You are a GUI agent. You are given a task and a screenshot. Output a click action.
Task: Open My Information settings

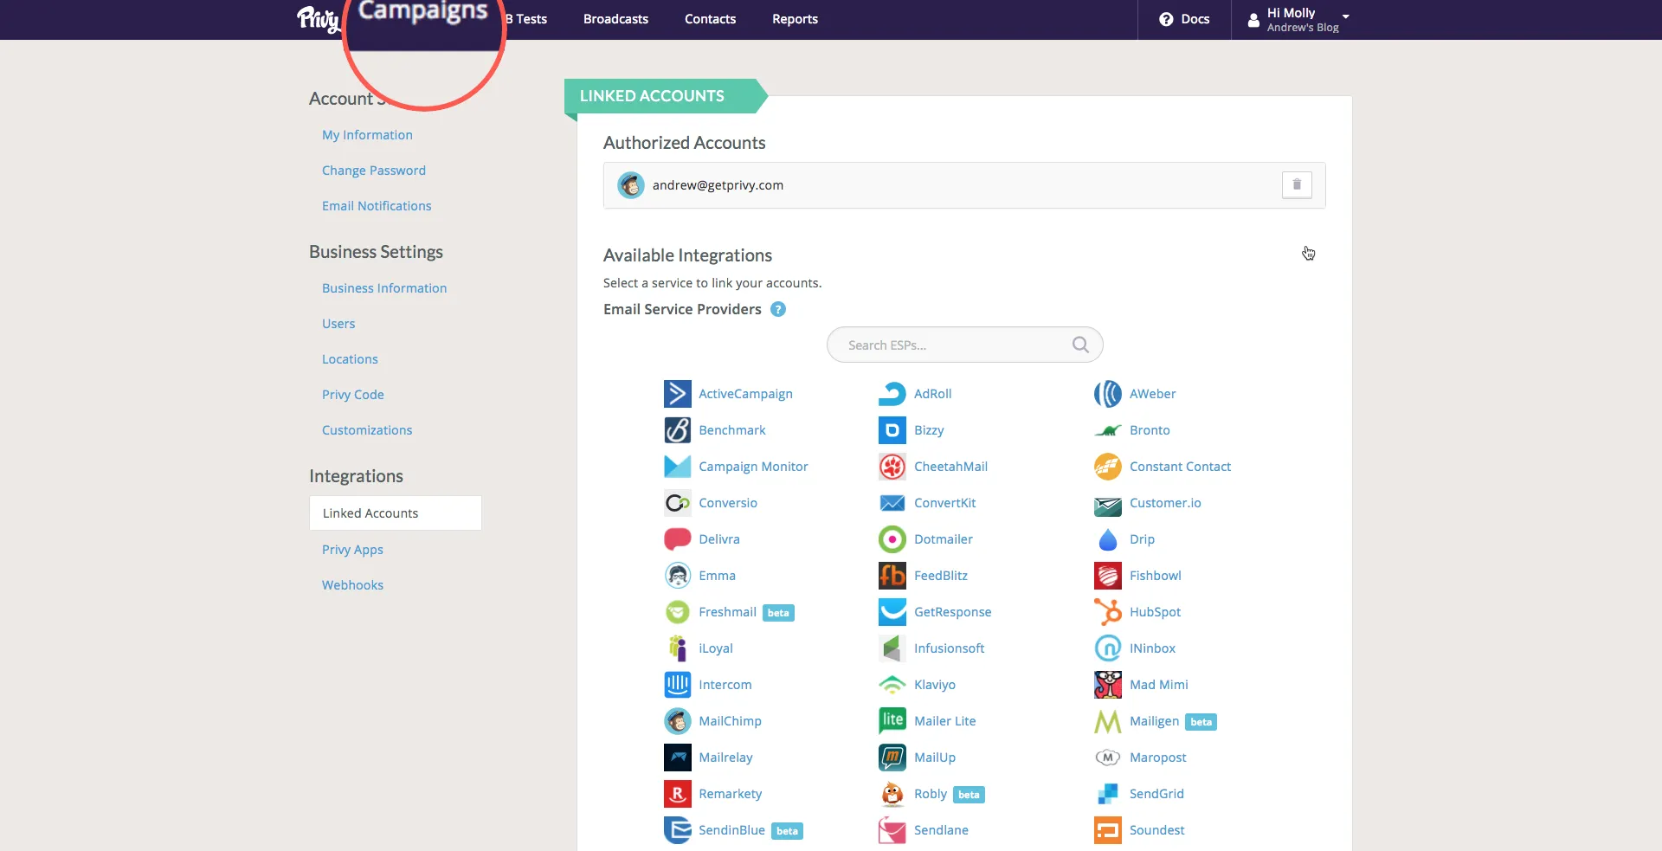pyautogui.click(x=367, y=135)
